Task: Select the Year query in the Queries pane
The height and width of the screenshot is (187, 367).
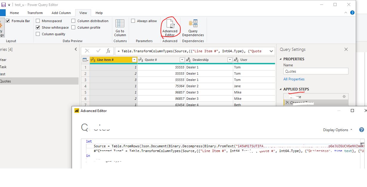Action: click(x=39, y=59)
